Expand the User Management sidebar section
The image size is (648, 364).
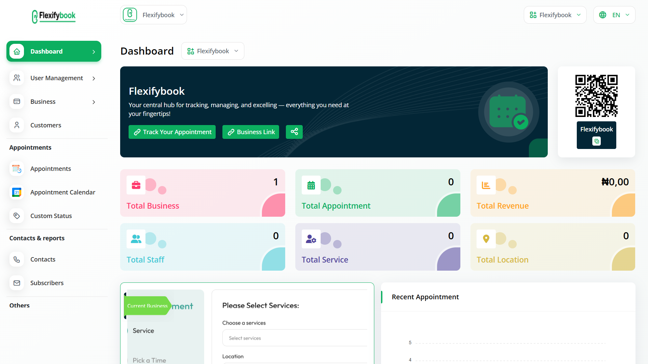tap(54, 78)
